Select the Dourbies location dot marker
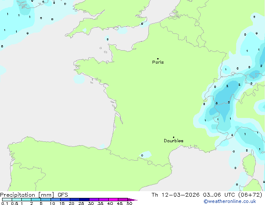The height and width of the screenshot is (205, 265). [x=173, y=137]
